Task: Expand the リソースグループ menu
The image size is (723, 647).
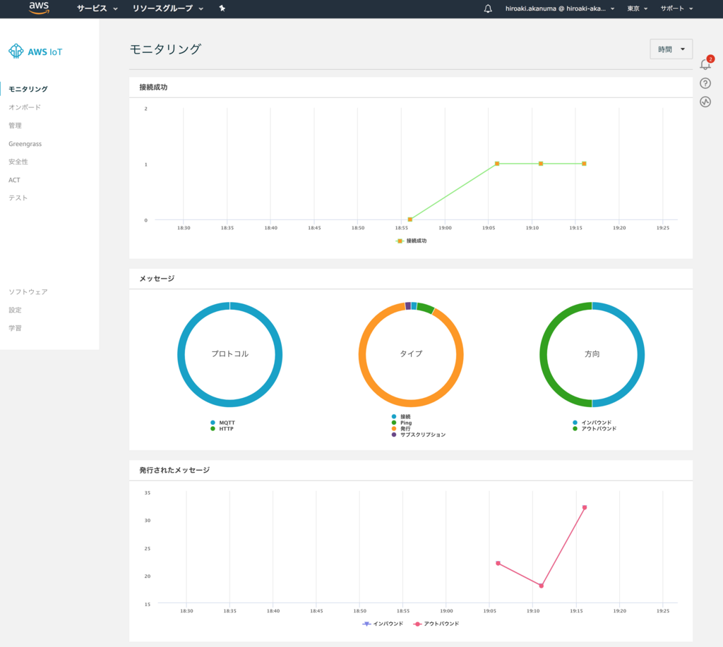Action: pos(168,8)
